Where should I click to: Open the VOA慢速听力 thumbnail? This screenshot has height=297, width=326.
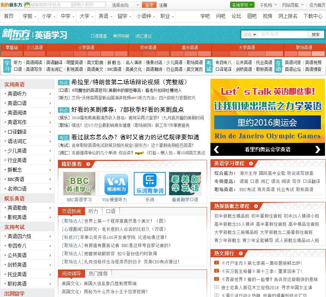(115, 184)
